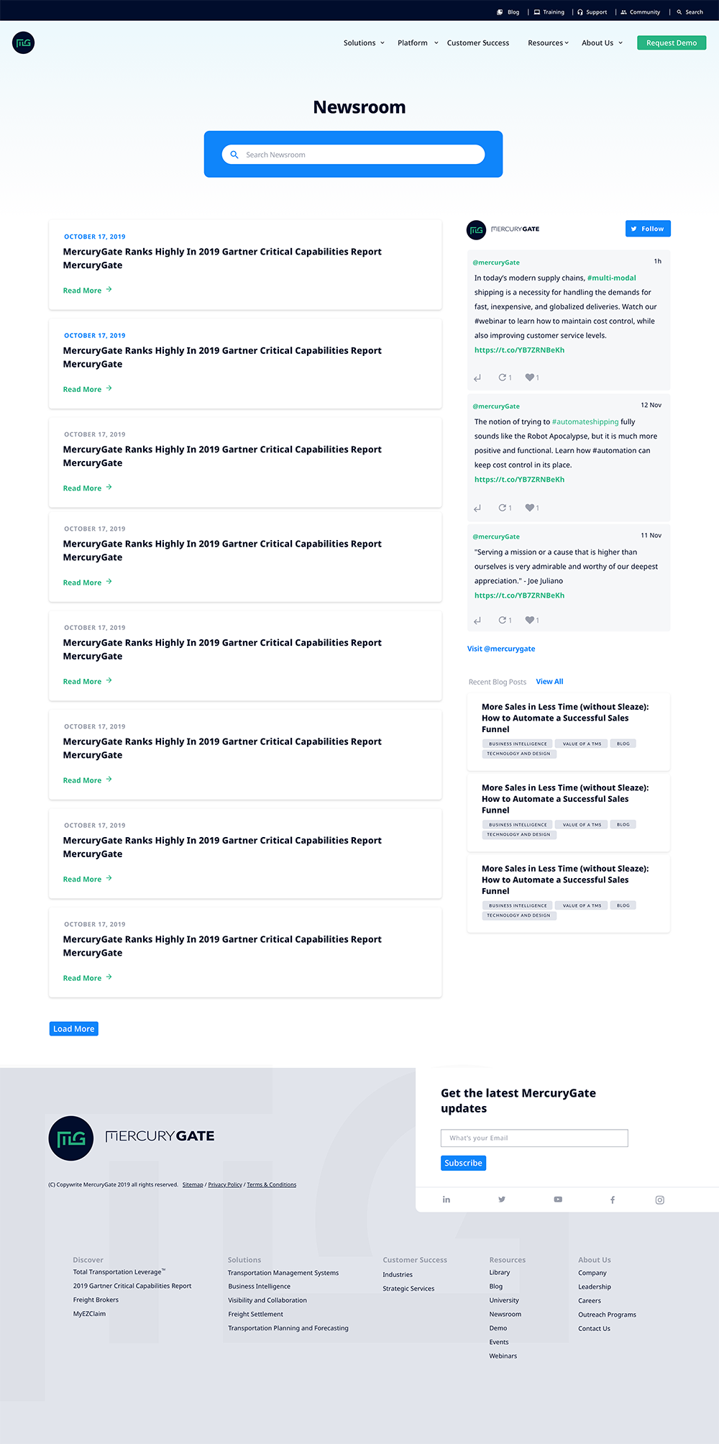
Task: Like the tweet posted 1h ago
Action: click(529, 378)
